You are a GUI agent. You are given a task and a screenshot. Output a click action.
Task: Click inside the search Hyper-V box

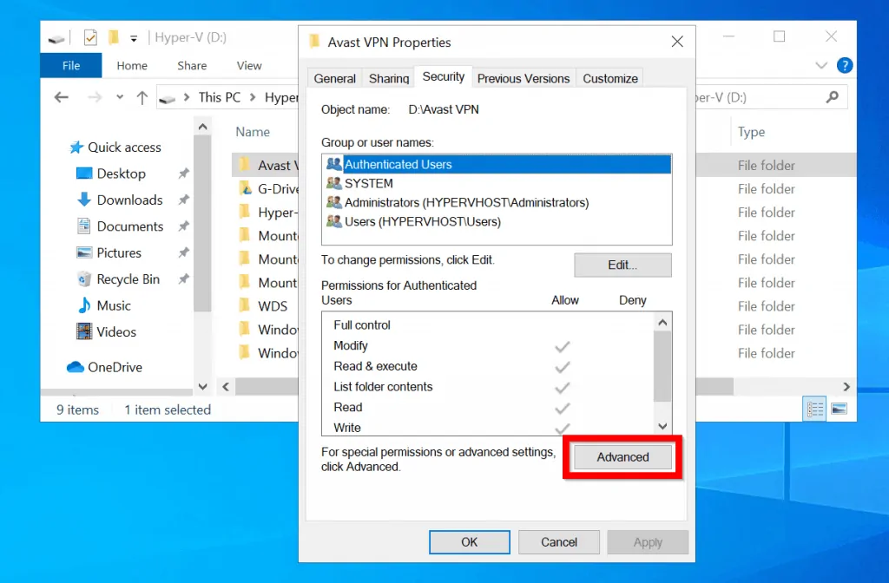click(x=773, y=97)
